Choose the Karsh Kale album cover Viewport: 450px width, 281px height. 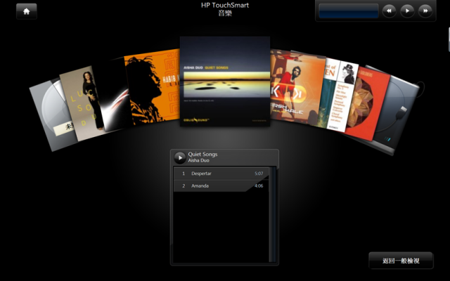297,87
